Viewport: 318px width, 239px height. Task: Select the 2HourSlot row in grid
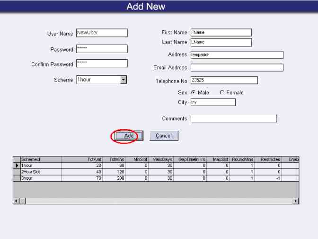40,172
